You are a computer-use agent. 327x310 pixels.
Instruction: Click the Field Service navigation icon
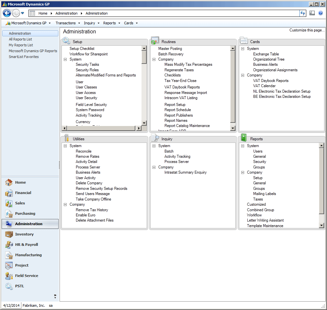(9, 276)
